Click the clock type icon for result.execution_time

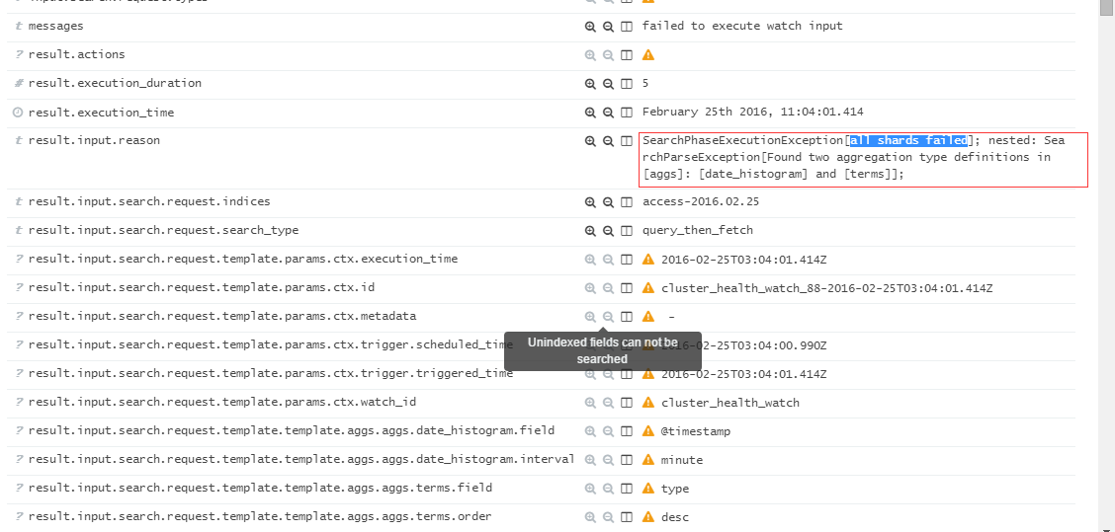click(19, 113)
